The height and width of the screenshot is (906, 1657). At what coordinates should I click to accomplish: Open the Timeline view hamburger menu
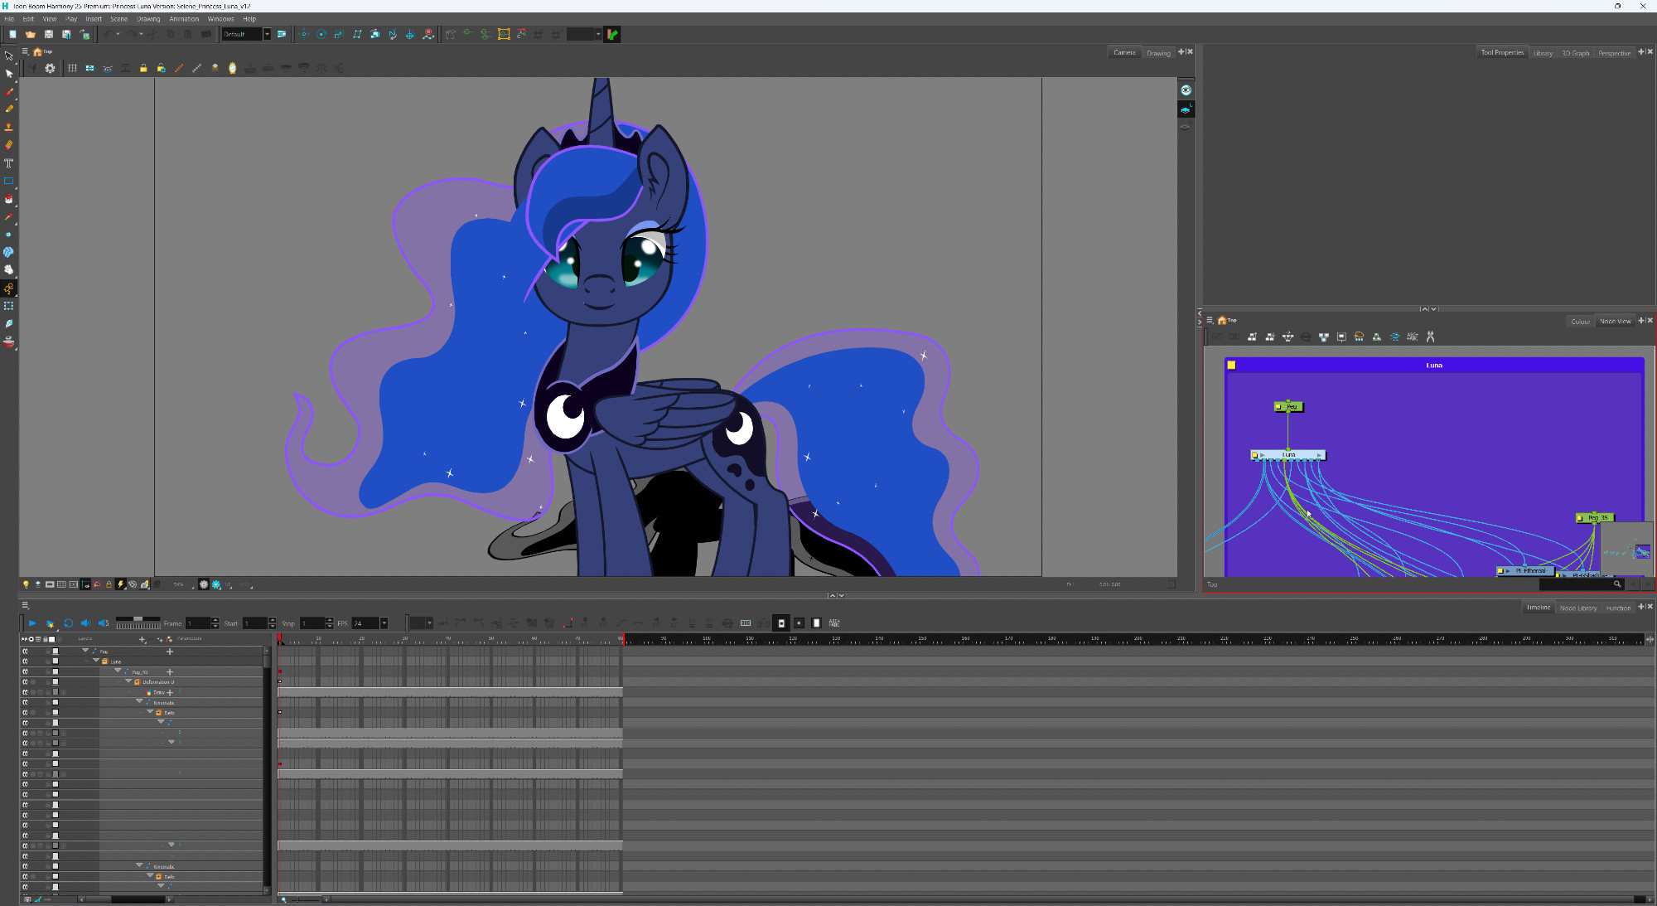click(25, 606)
